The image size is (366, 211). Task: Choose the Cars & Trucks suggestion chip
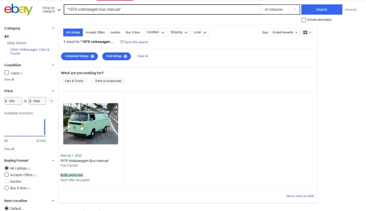[x=74, y=81]
